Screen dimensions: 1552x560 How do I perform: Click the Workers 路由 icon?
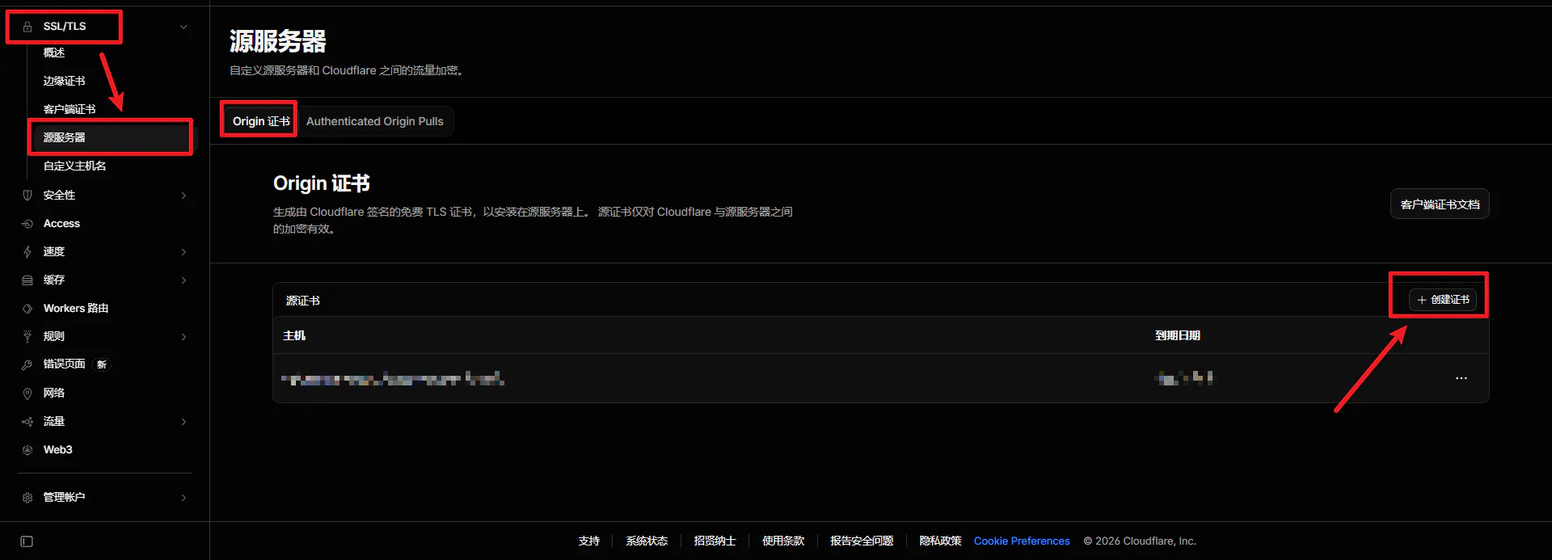(27, 309)
